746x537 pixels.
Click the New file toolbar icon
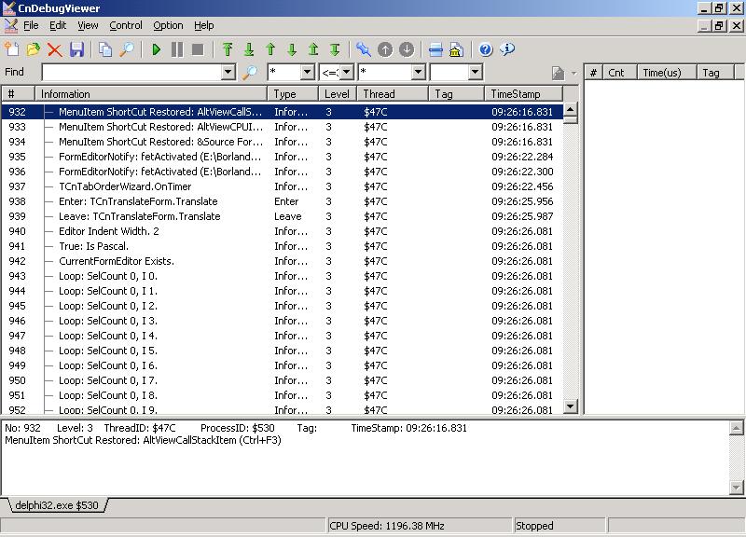click(x=12, y=49)
